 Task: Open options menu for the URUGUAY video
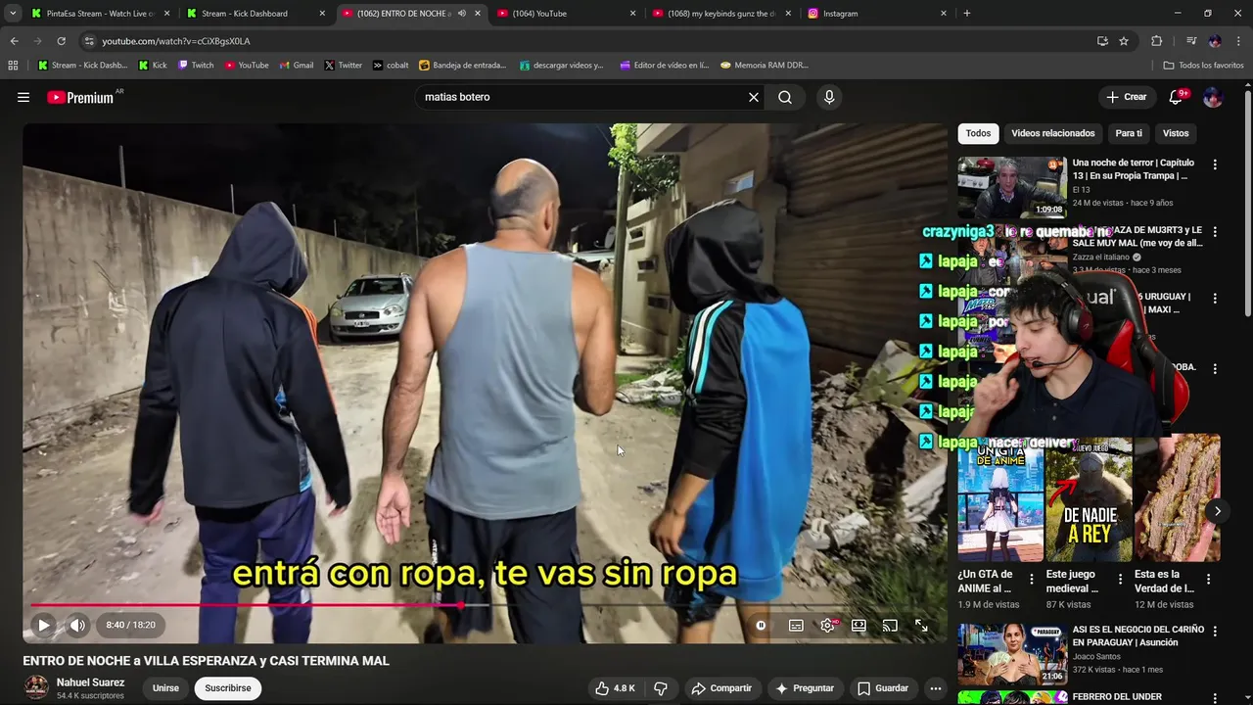pyautogui.click(x=1215, y=299)
